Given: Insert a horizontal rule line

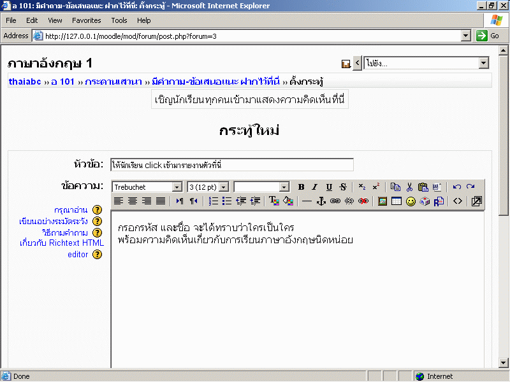Looking at the screenshot, I should (307, 201).
